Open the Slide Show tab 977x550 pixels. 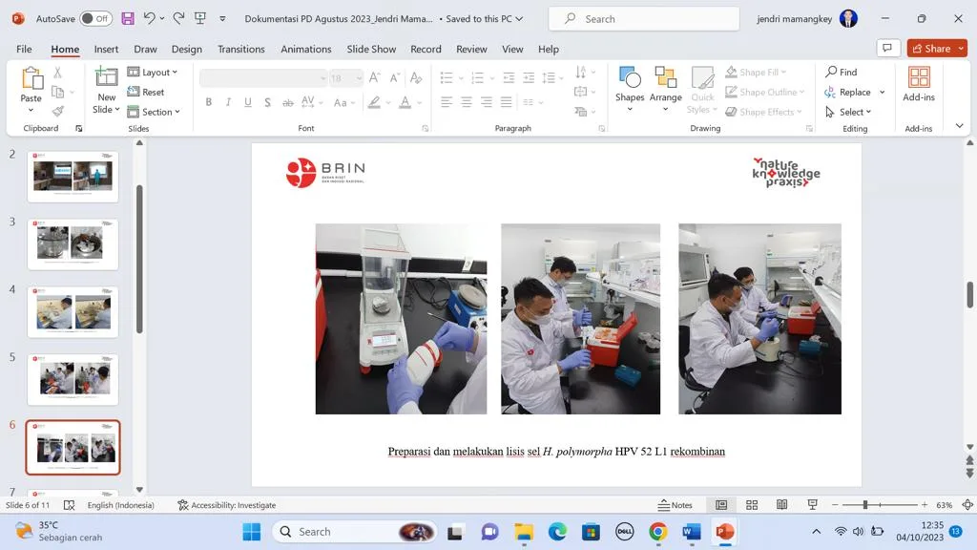(x=371, y=49)
